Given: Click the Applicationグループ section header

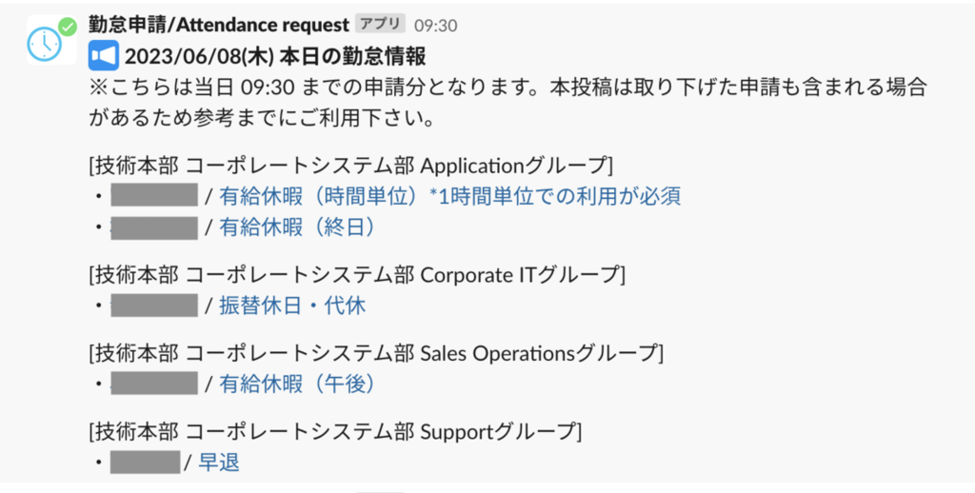Looking at the screenshot, I should 351,166.
